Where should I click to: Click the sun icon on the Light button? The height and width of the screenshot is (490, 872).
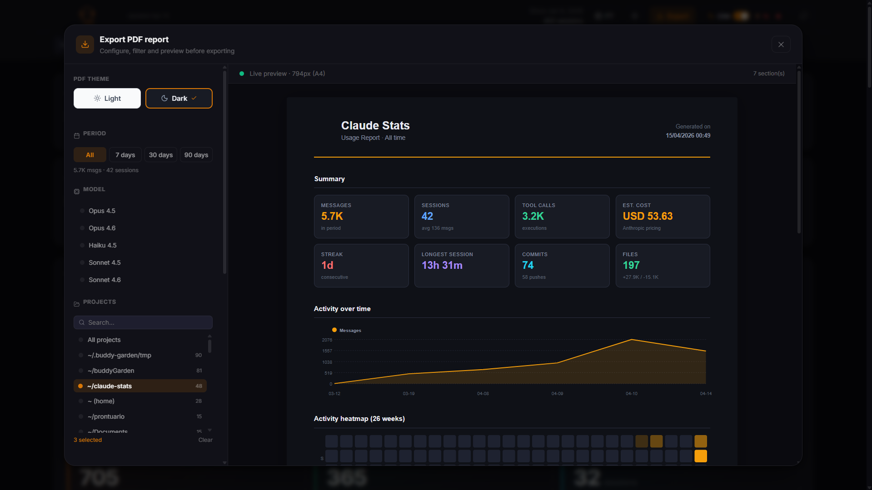[x=96, y=98]
